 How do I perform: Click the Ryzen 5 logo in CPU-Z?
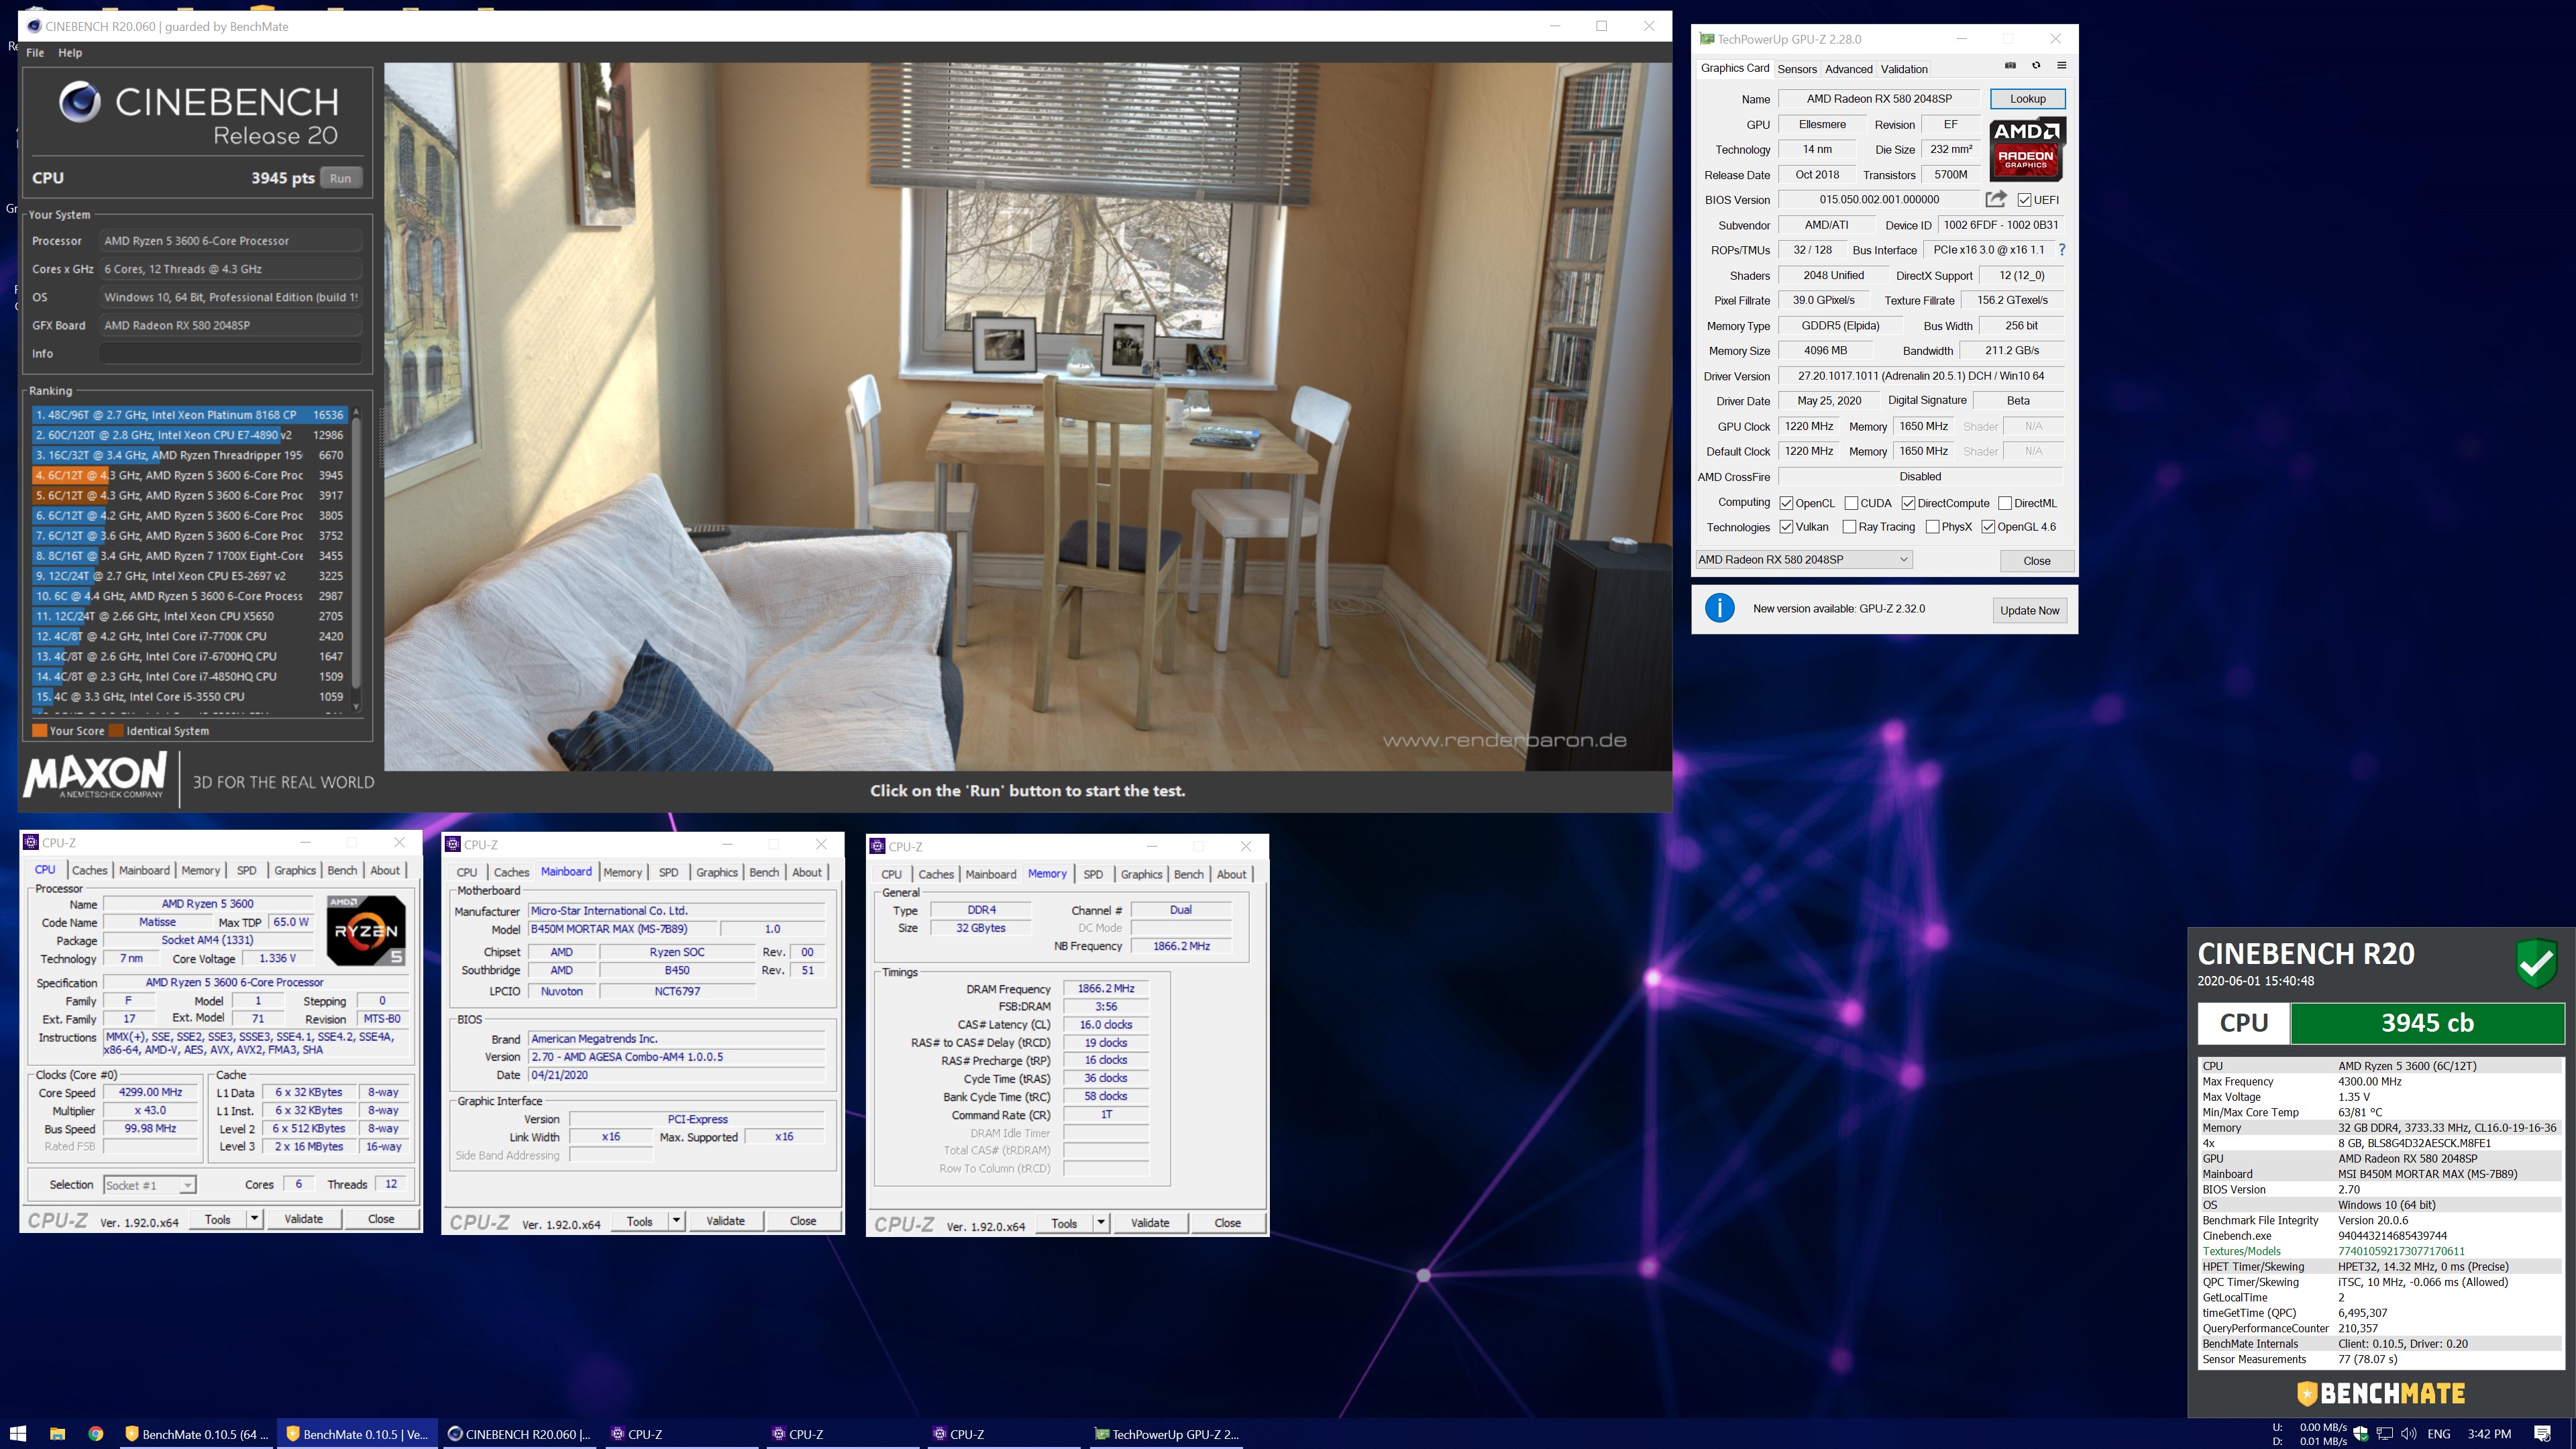[x=366, y=930]
